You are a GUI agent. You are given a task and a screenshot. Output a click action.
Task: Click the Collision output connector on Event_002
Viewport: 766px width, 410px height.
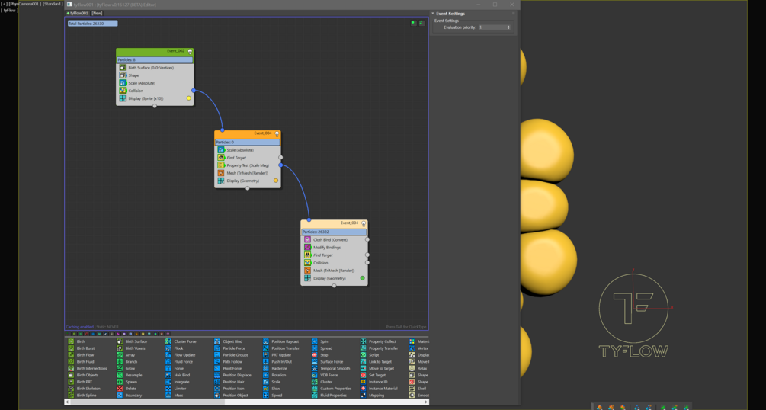click(x=194, y=91)
